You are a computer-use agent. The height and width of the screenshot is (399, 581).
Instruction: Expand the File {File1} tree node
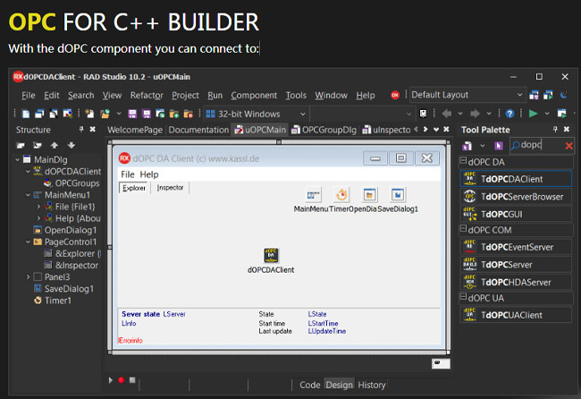pos(38,207)
